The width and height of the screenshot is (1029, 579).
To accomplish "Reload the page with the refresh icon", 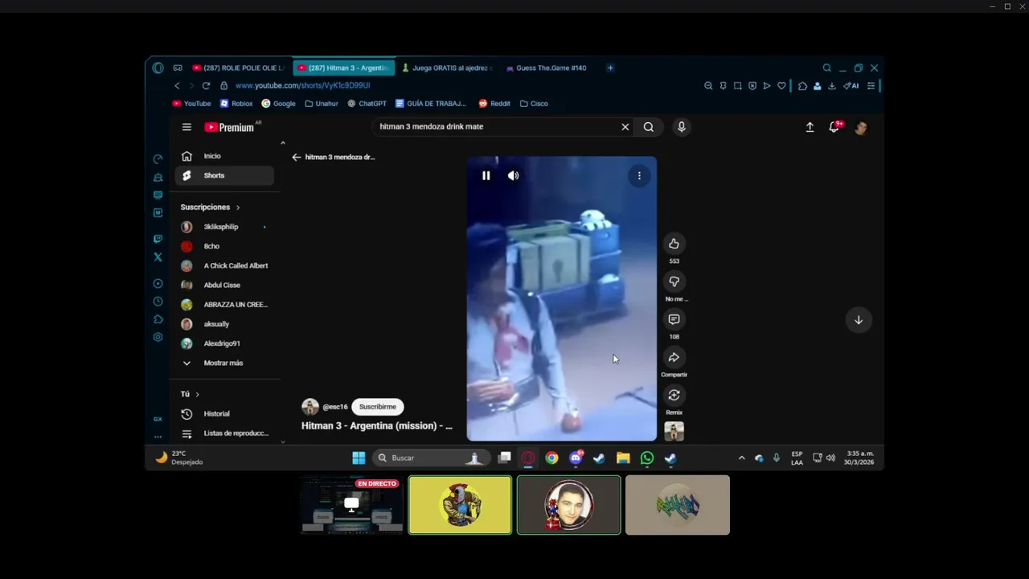I will (206, 85).
